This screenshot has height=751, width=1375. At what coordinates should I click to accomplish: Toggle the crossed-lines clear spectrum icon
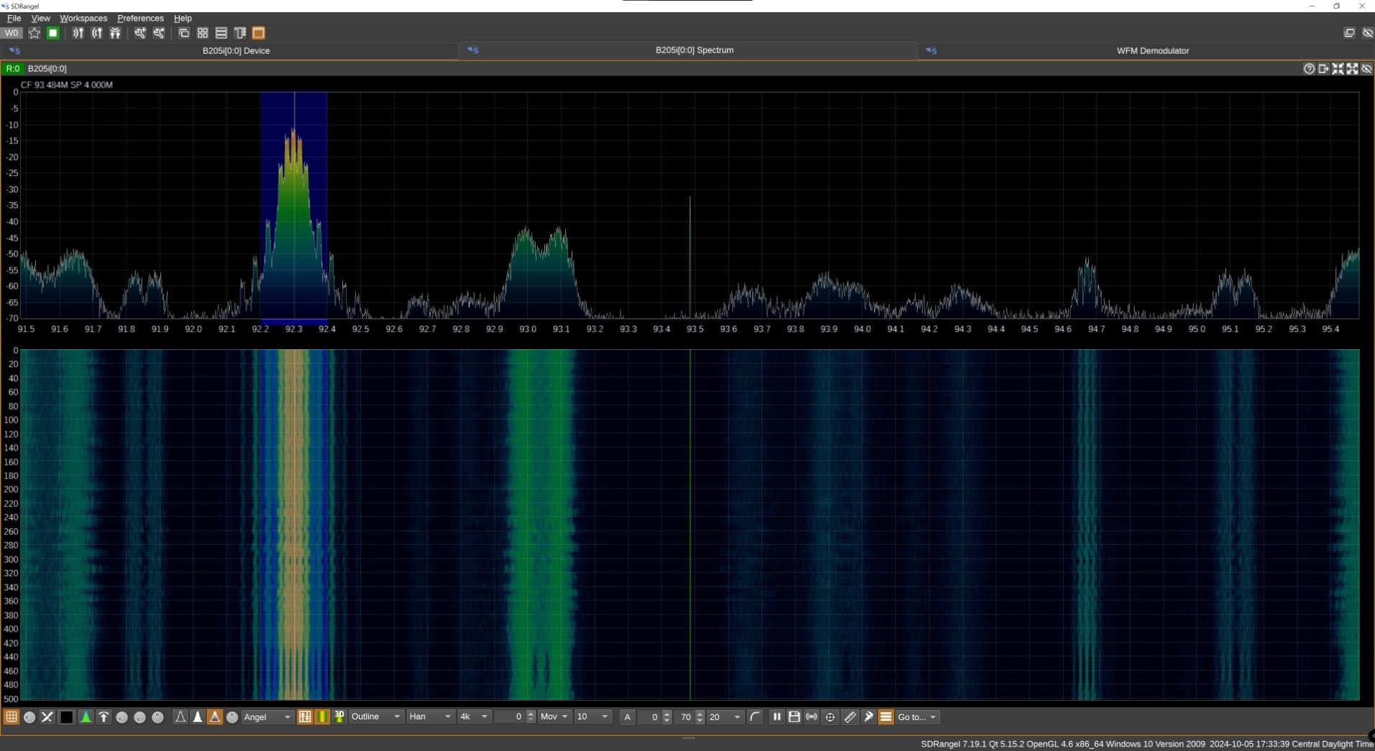(x=47, y=717)
